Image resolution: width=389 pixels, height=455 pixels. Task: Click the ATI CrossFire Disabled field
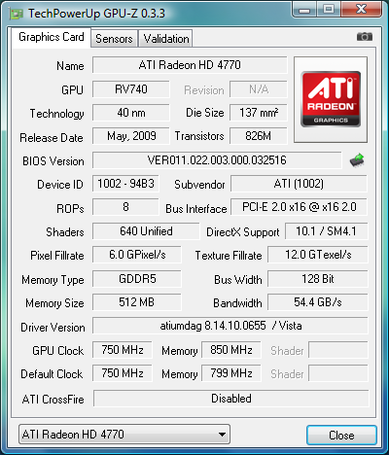(231, 399)
